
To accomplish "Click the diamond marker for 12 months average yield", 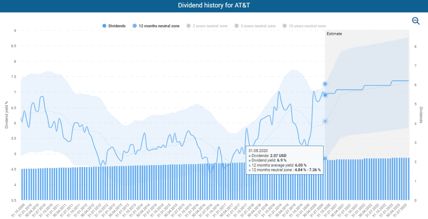I will click(x=325, y=121).
